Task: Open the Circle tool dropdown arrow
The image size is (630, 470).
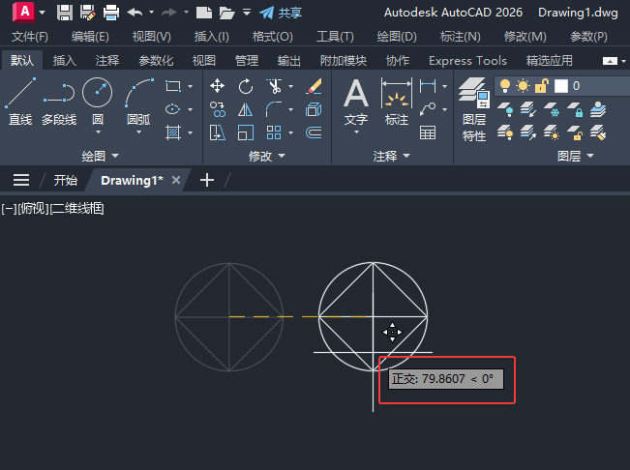Action: 98,132
